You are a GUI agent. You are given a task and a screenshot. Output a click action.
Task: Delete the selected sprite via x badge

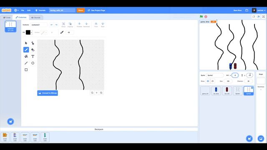pos(252,88)
